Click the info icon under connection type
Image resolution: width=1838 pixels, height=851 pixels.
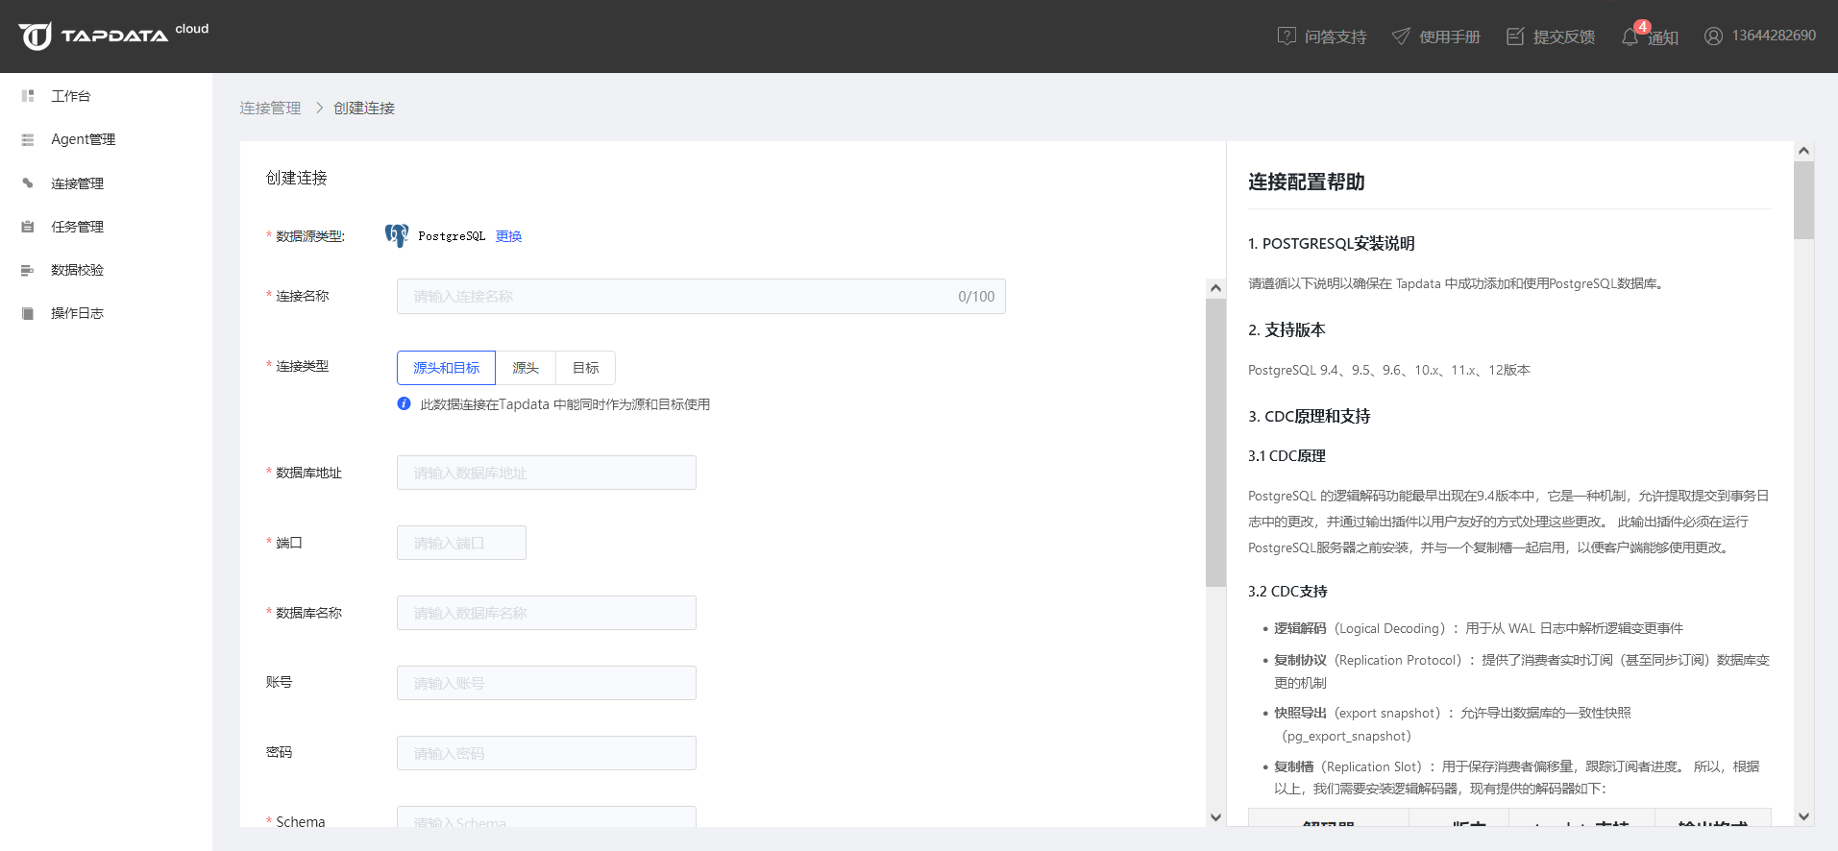[x=404, y=404]
